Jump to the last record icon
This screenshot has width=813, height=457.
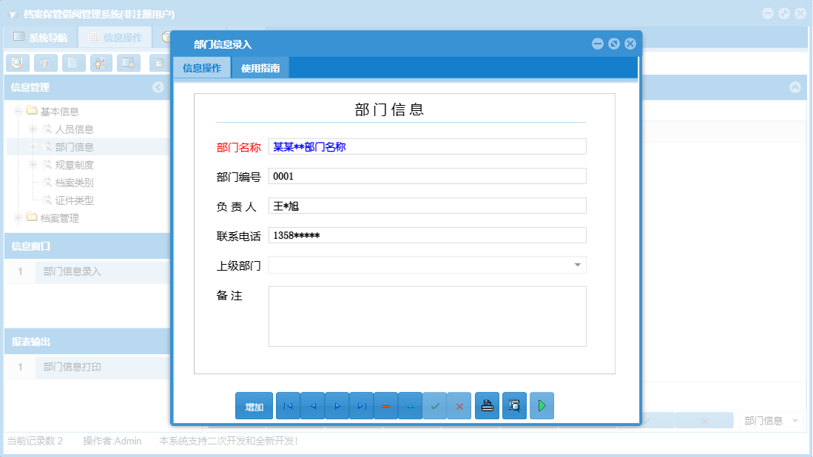(x=361, y=405)
